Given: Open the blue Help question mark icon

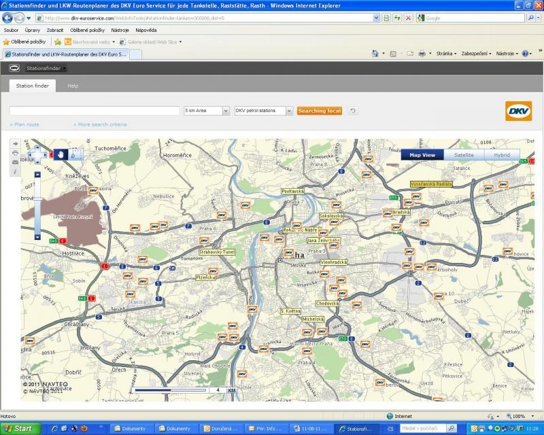Looking at the screenshot, I should [525, 54].
